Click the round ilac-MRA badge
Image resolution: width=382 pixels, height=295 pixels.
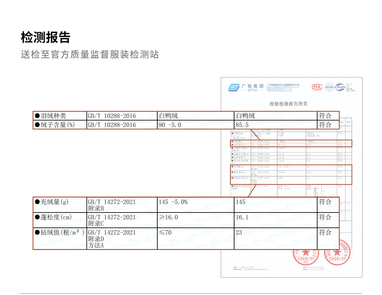329,87
